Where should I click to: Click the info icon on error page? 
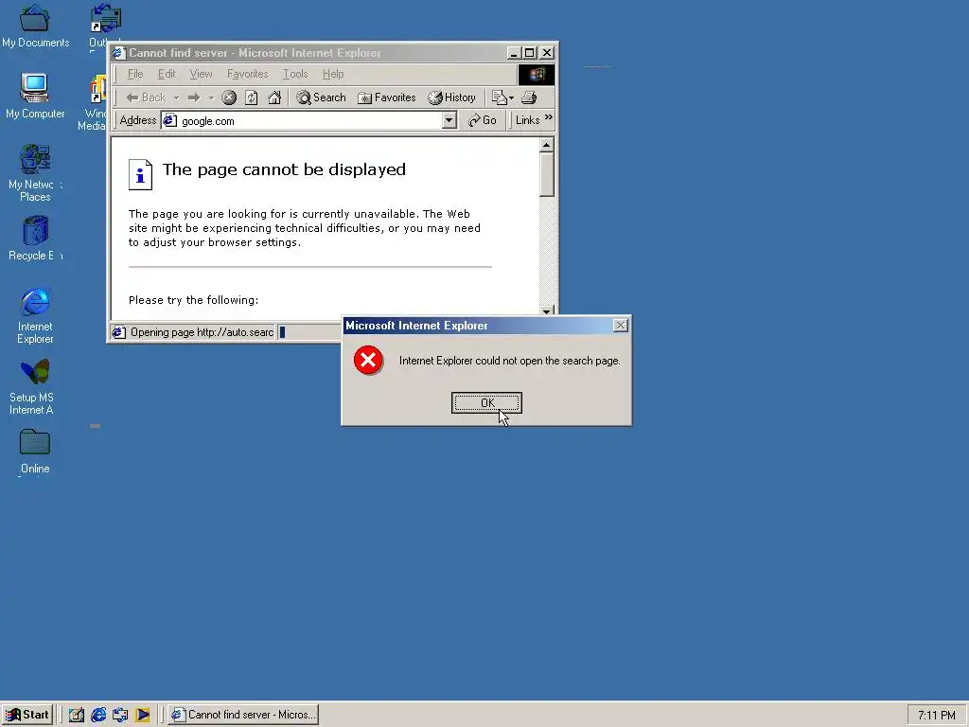pos(140,174)
